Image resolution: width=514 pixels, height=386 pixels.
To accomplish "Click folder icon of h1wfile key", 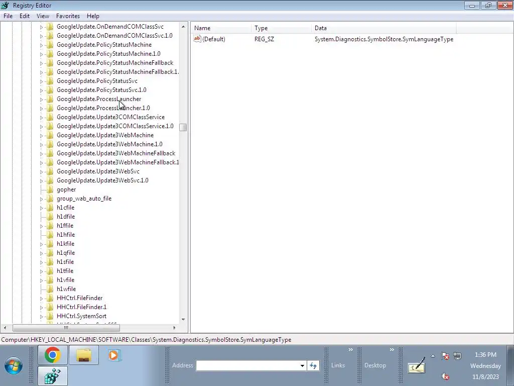I will (x=50, y=289).
